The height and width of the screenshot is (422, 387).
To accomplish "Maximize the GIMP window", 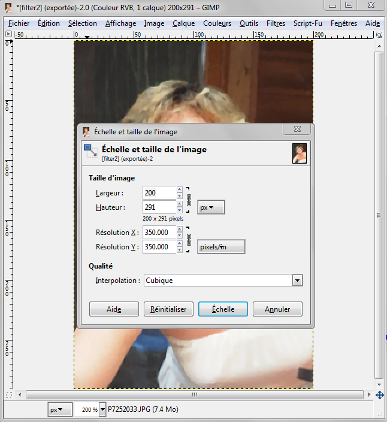I will pos(349,5).
